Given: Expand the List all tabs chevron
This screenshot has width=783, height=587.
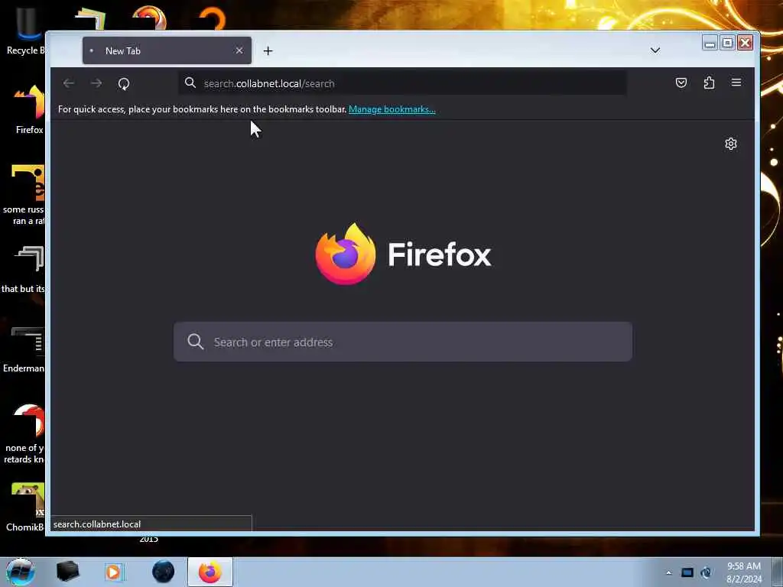Looking at the screenshot, I should (655, 50).
